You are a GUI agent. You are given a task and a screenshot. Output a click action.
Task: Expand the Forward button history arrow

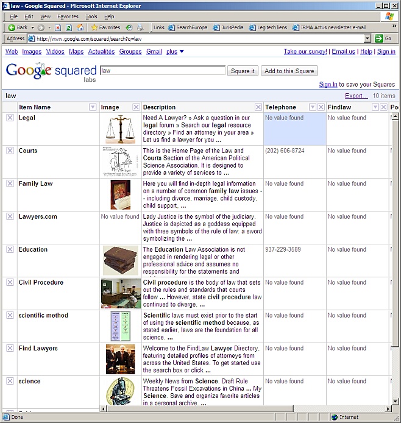(49, 27)
